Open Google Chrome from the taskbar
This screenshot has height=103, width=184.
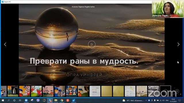[x=62, y=100]
